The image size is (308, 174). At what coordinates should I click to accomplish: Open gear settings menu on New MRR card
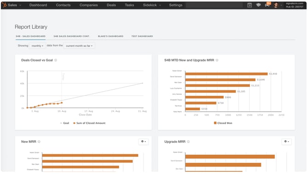pos(143,142)
